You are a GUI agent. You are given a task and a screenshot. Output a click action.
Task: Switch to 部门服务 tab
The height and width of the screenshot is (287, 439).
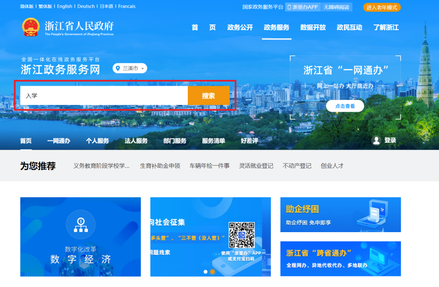click(175, 141)
